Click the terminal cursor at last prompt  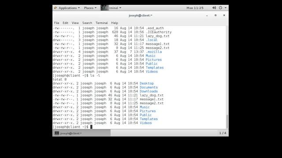click(91, 127)
